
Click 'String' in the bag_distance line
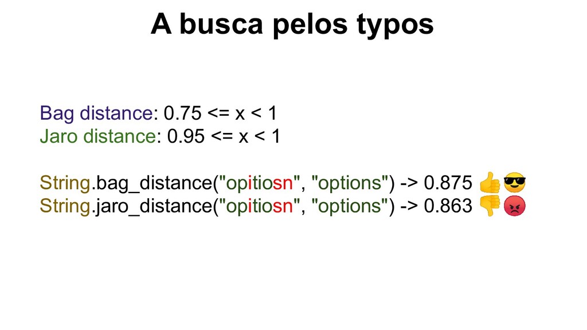click(x=65, y=183)
